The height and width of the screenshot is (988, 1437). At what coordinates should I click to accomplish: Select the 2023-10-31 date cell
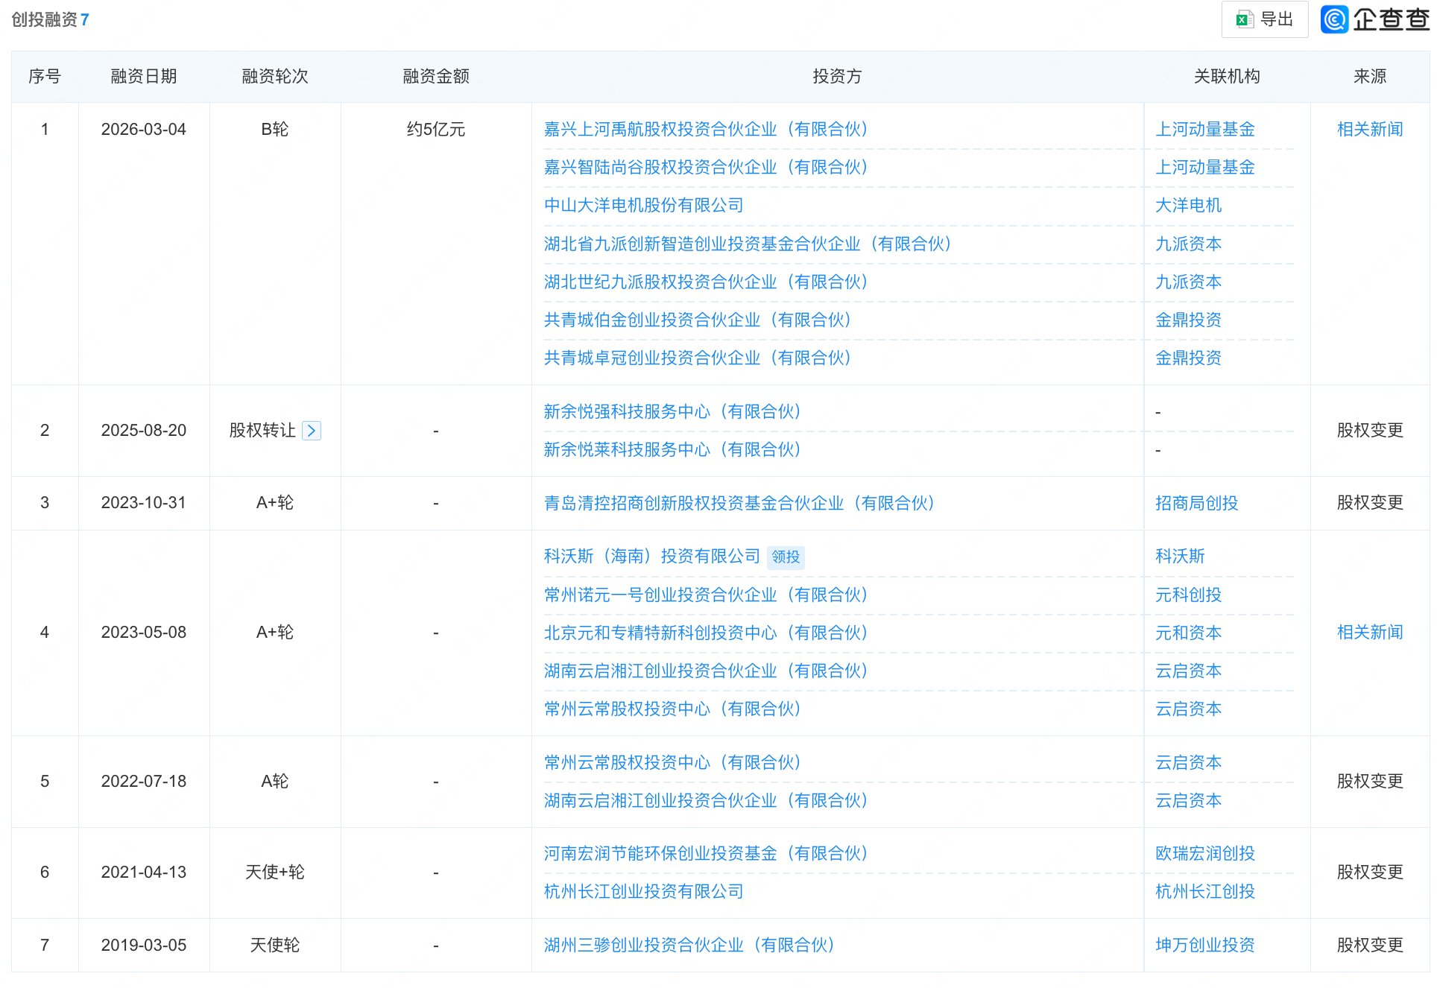[144, 503]
